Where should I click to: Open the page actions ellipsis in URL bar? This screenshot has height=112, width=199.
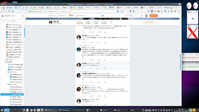point(127,11)
